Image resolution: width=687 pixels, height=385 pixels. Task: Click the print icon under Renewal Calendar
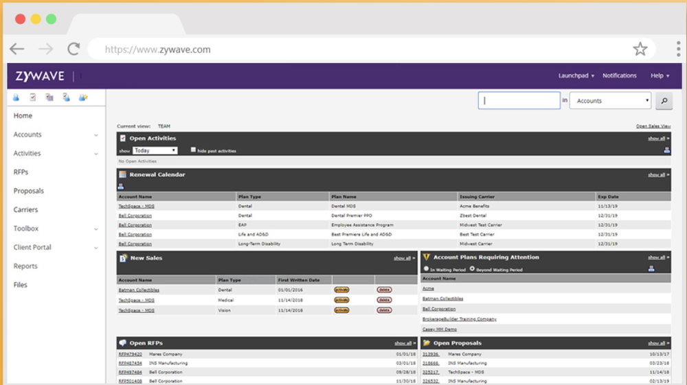pos(122,186)
